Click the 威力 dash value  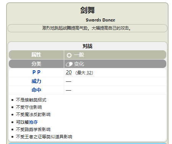coord(68,81)
